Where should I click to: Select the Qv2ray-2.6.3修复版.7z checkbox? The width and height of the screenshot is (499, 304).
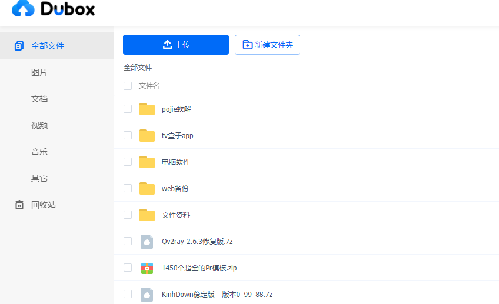[128, 241]
